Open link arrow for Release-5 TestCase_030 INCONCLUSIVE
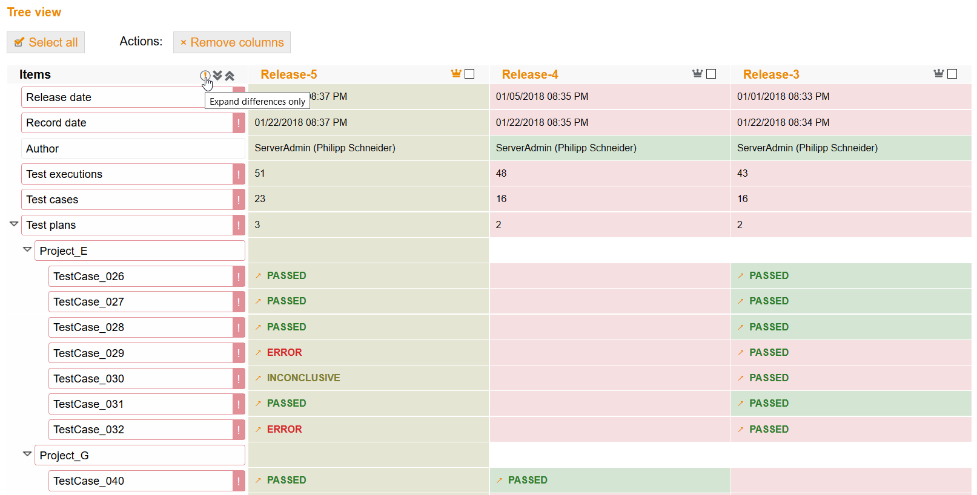The height and width of the screenshot is (495, 977). coord(258,378)
